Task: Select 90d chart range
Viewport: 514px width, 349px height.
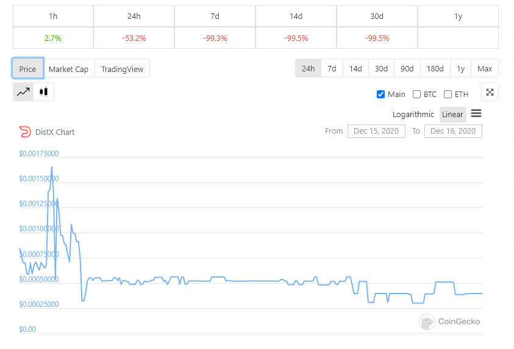Action: tap(407, 68)
